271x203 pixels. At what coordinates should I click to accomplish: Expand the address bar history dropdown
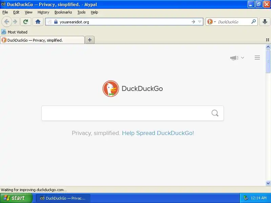coord(200,22)
